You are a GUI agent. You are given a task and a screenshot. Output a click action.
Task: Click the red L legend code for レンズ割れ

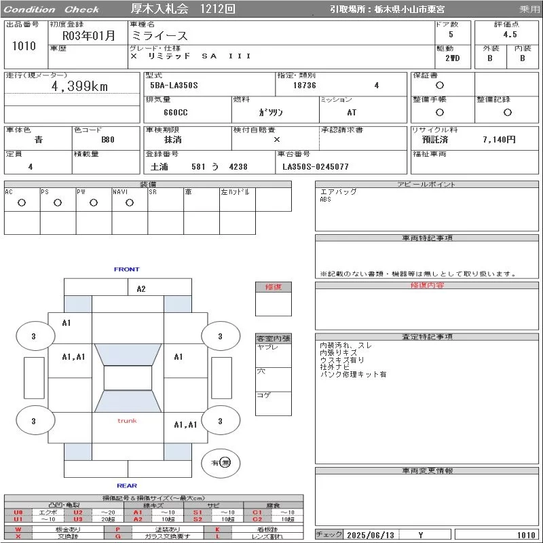click(x=217, y=536)
